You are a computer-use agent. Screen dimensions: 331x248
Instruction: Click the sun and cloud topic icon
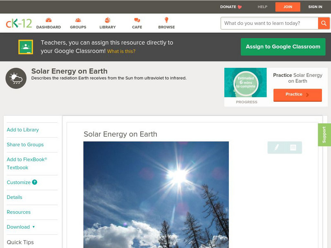click(16, 78)
